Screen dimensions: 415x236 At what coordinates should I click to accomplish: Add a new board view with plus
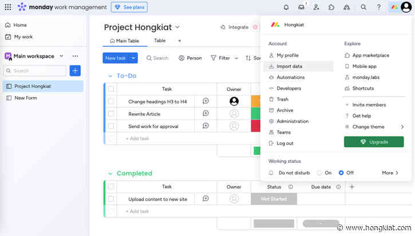[179, 41]
